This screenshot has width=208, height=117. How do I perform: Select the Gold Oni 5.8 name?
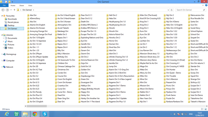tap(86, 66)
